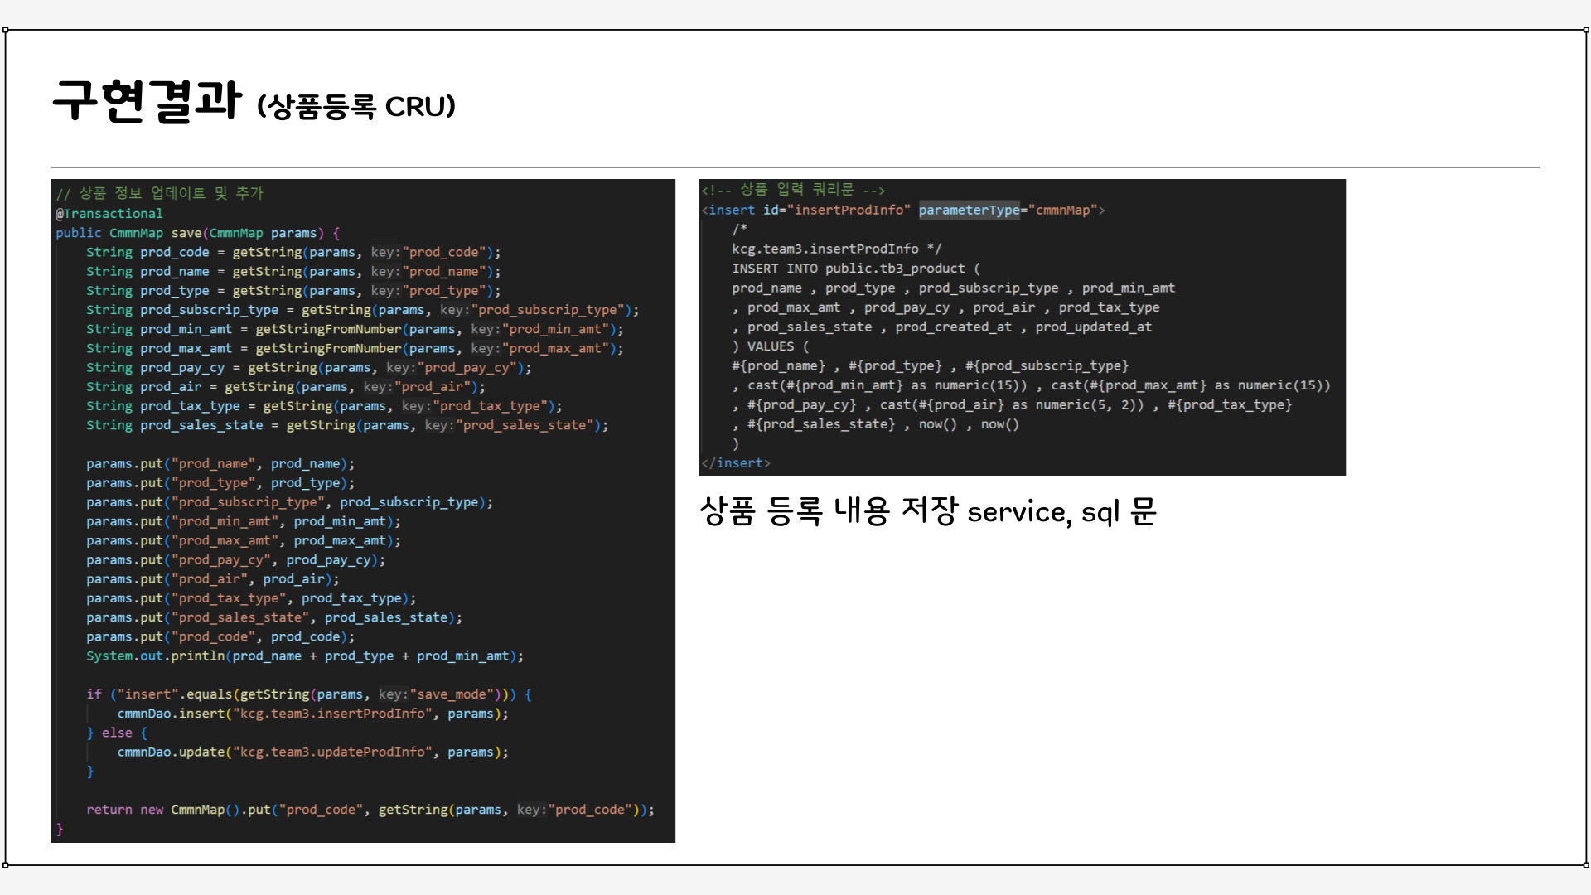Click the closing </insert> tag

[736, 463]
